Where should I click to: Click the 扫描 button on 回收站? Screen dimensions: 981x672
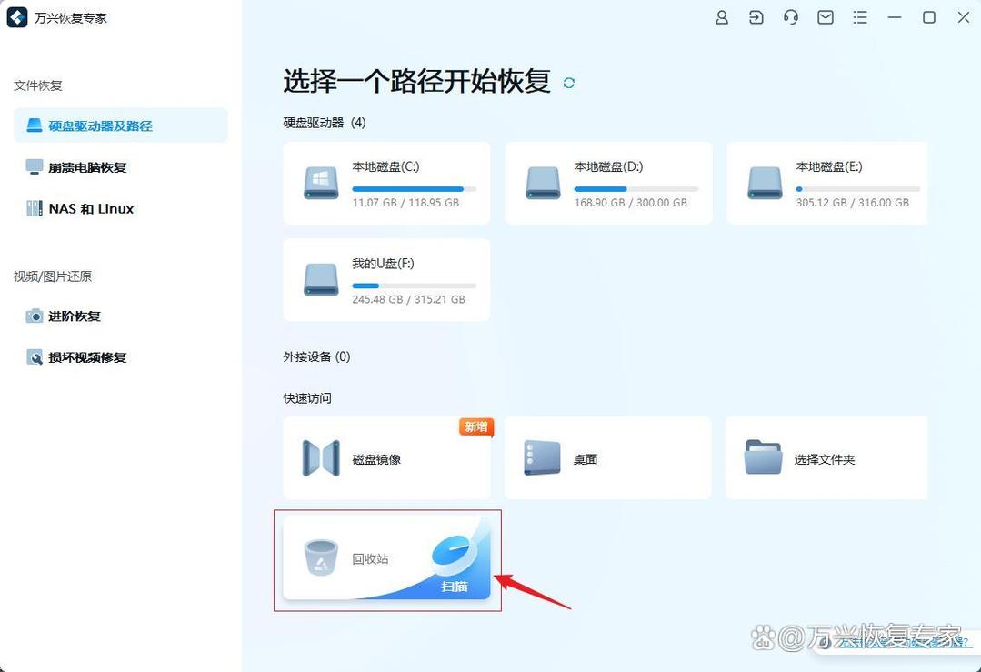(453, 587)
